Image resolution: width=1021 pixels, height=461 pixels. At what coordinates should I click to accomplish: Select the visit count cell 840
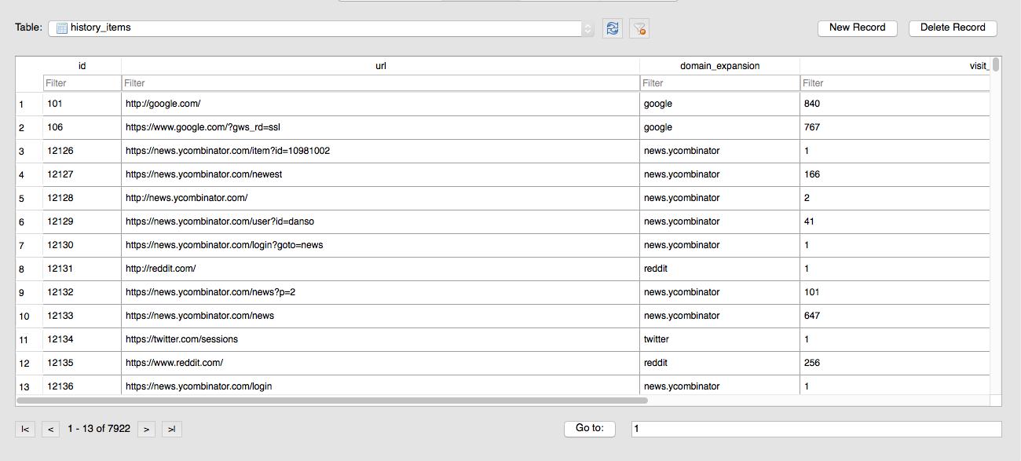click(895, 104)
